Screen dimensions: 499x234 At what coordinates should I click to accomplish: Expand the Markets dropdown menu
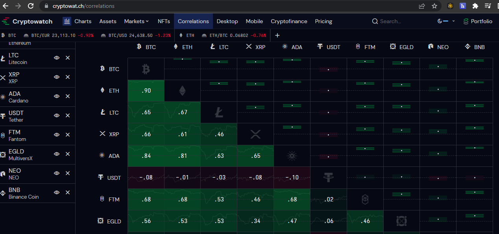(x=137, y=21)
